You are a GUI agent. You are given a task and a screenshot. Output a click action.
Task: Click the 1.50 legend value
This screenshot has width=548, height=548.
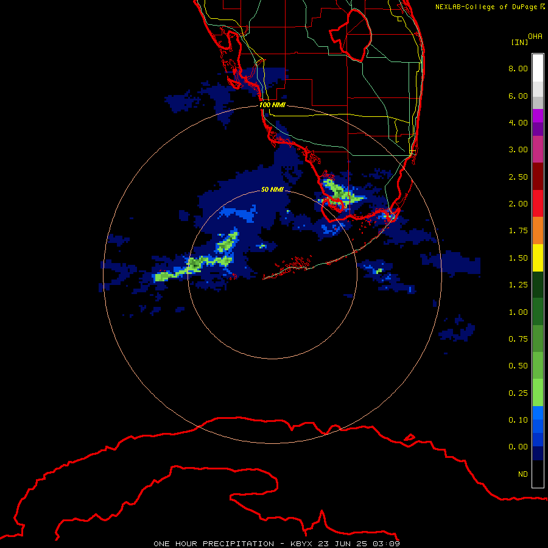[518, 258]
